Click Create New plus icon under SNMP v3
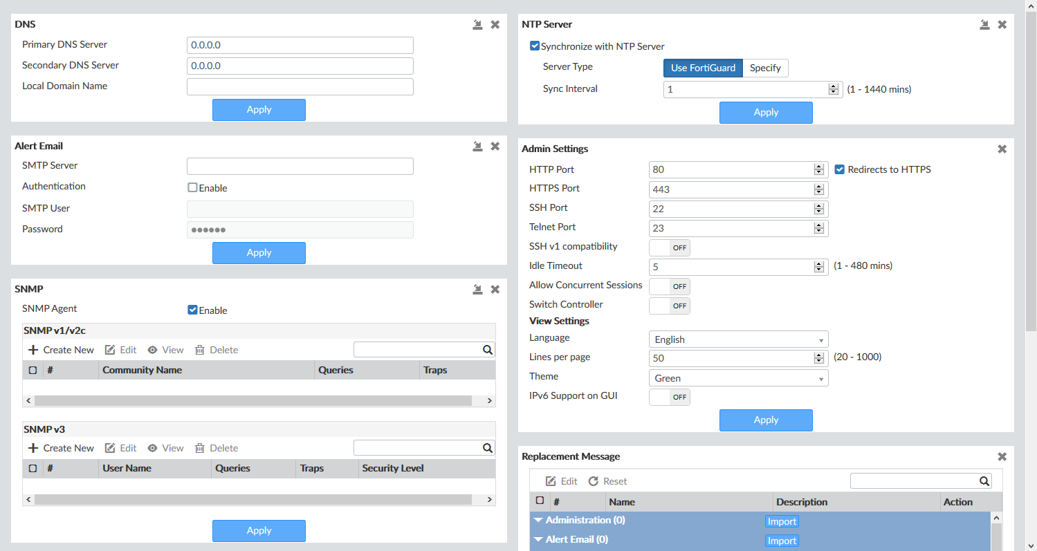The height and width of the screenshot is (551, 1037). (x=33, y=448)
